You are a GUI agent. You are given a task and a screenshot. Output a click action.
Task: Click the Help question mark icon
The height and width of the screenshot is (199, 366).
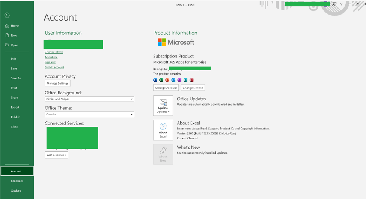tap(341, 4)
